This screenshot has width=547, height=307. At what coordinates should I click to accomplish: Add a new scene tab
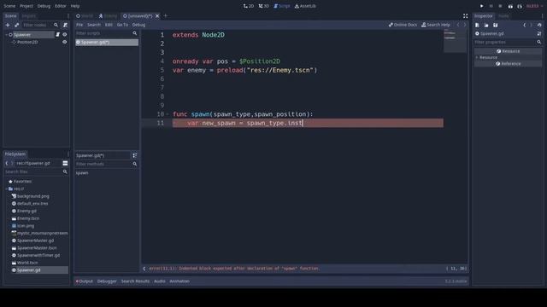[x=166, y=15]
